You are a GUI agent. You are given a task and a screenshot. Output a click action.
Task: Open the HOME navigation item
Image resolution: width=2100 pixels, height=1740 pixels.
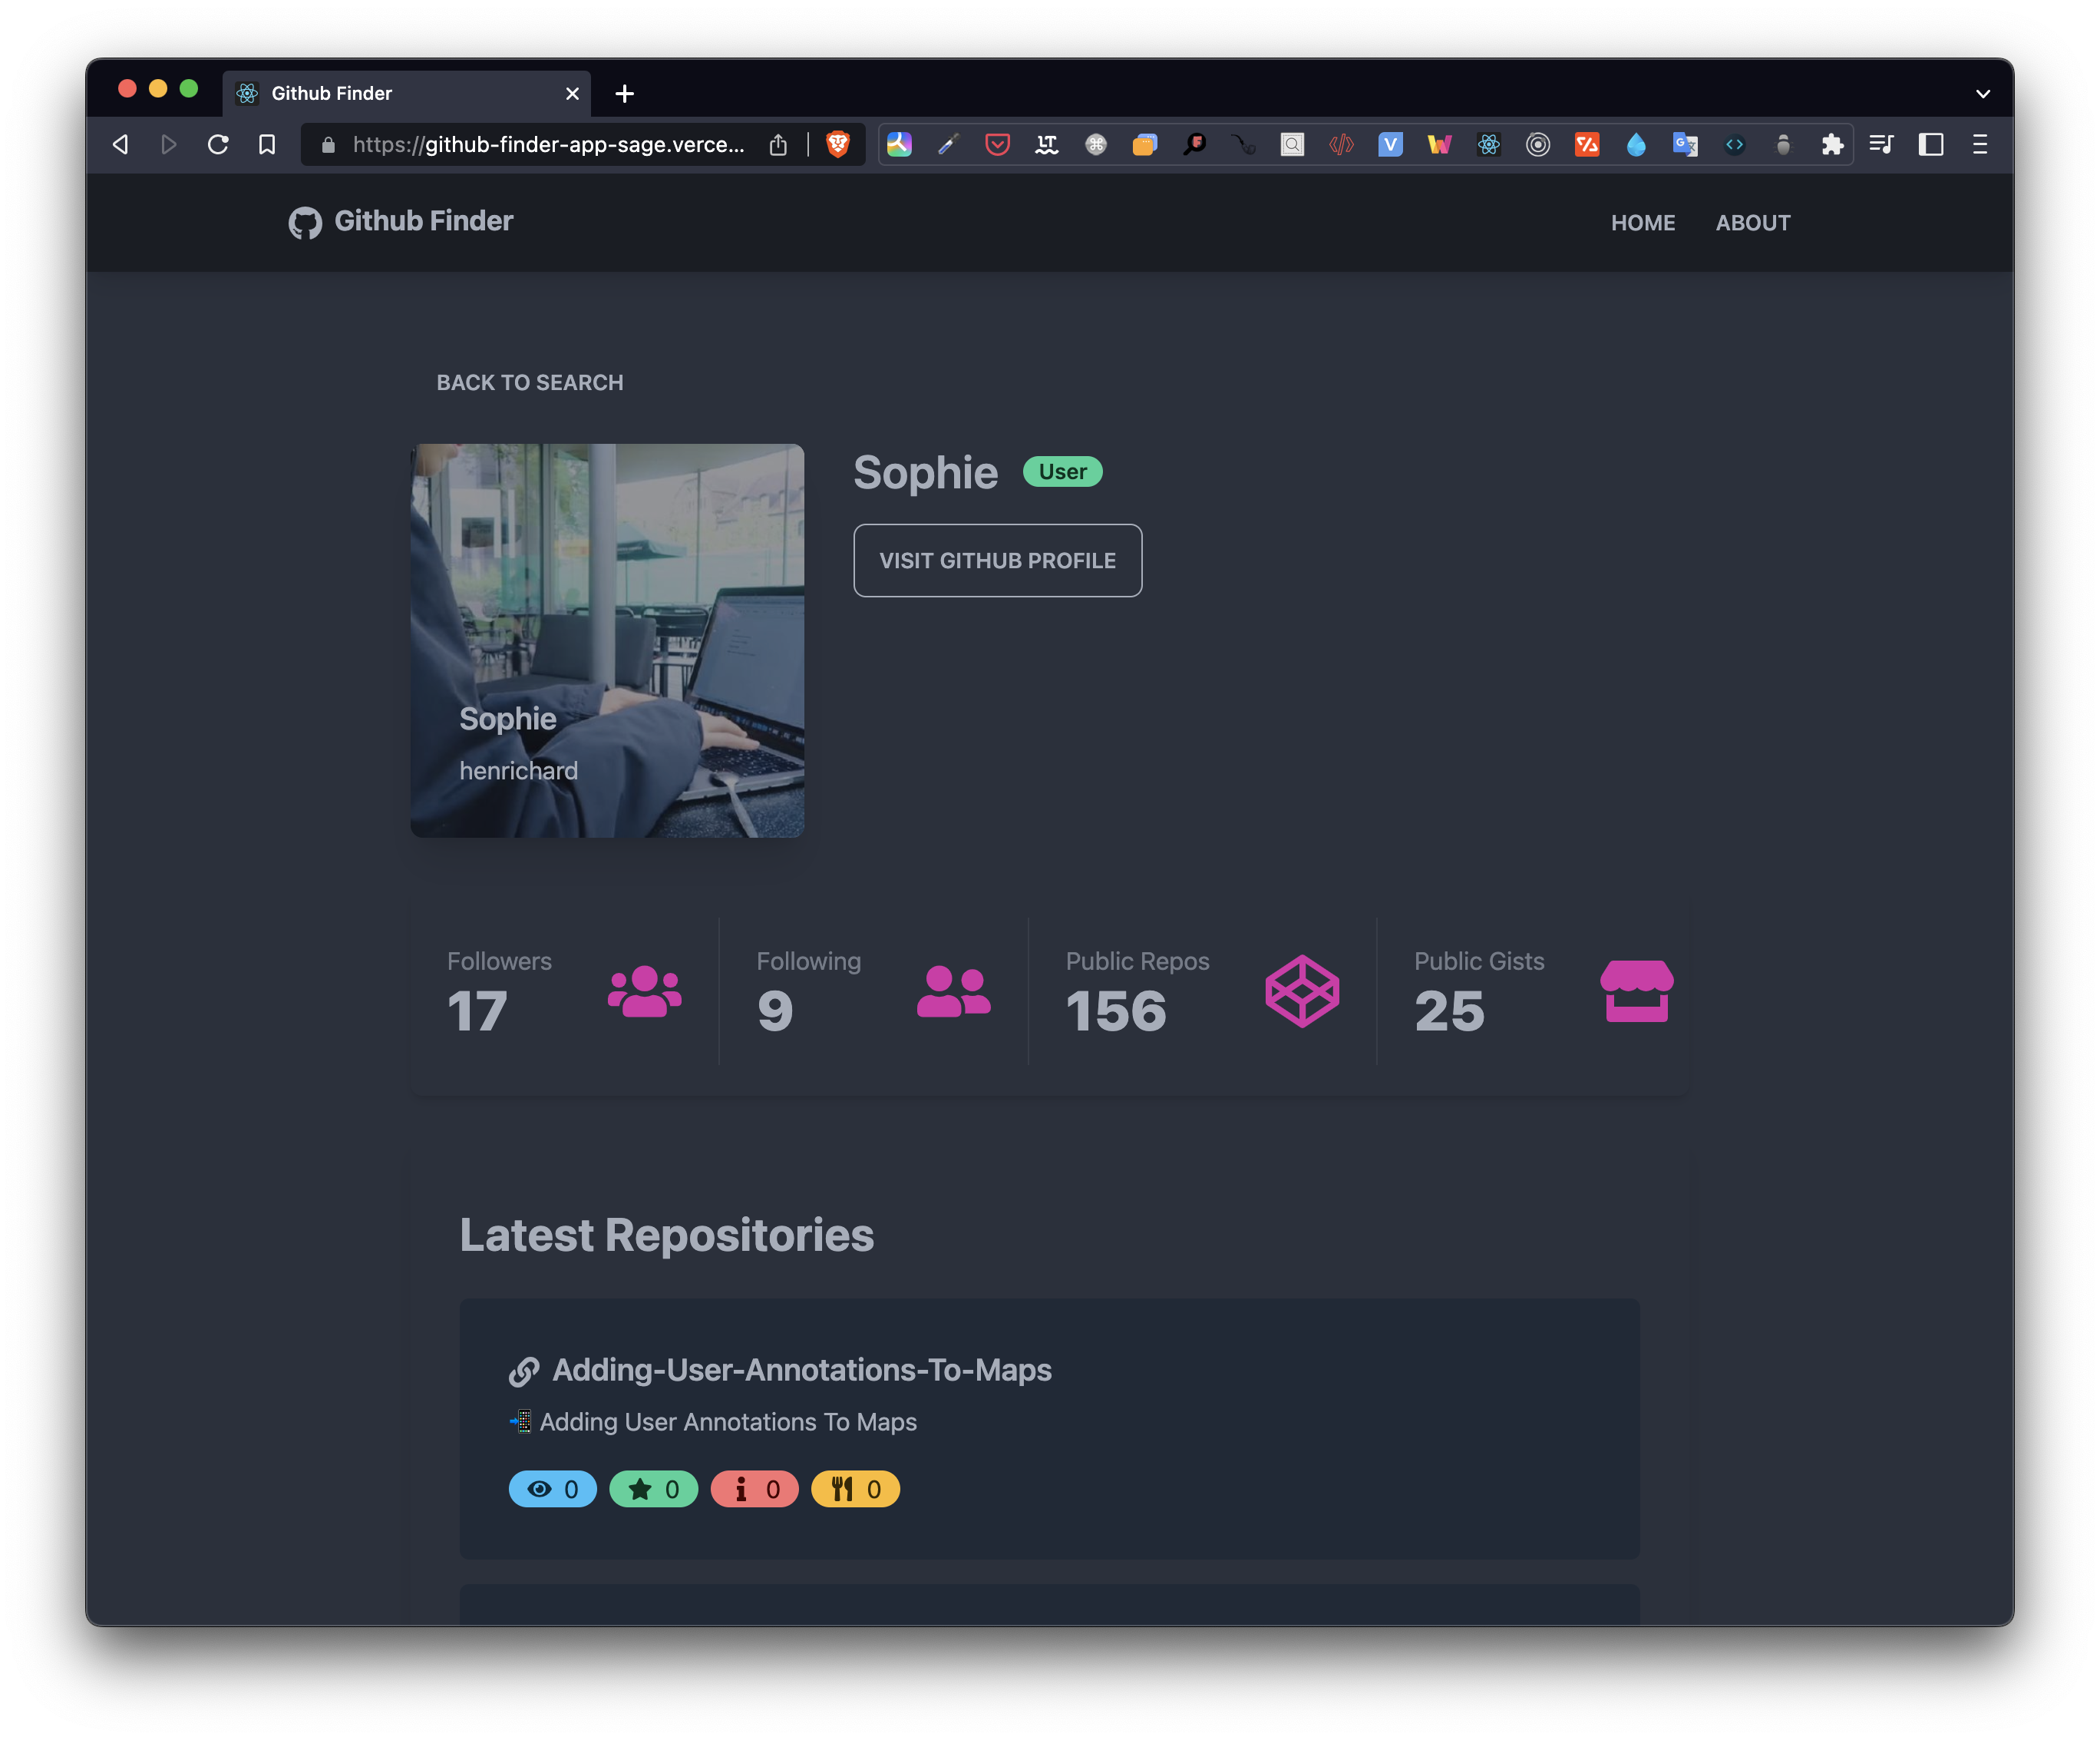tap(1642, 222)
